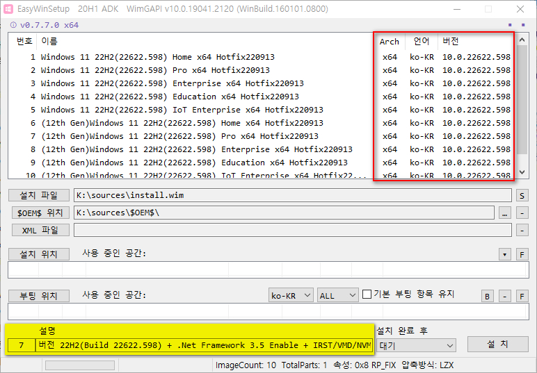Click the empty 설치 위치 drive list area

coord(268,270)
